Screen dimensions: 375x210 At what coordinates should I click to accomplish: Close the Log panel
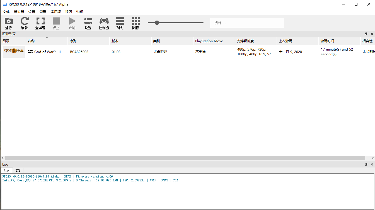[x=372, y=164]
